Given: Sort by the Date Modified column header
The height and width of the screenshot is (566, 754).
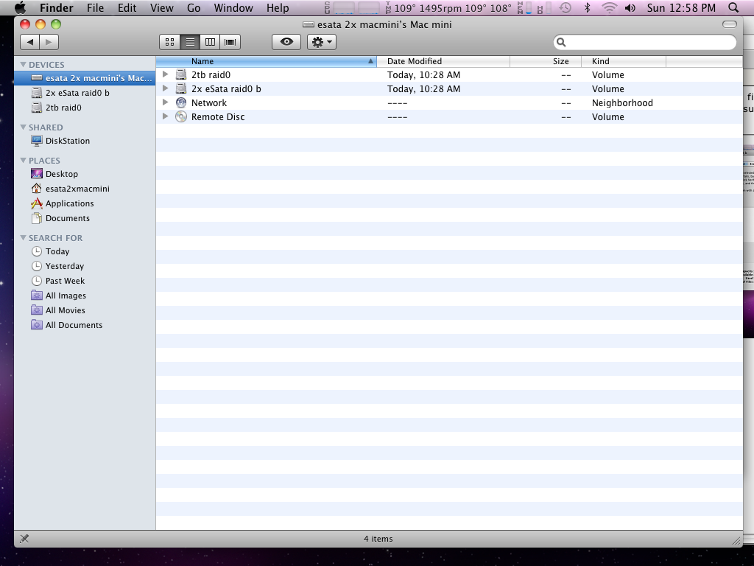Looking at the screenshot, I should click(443, 61).
